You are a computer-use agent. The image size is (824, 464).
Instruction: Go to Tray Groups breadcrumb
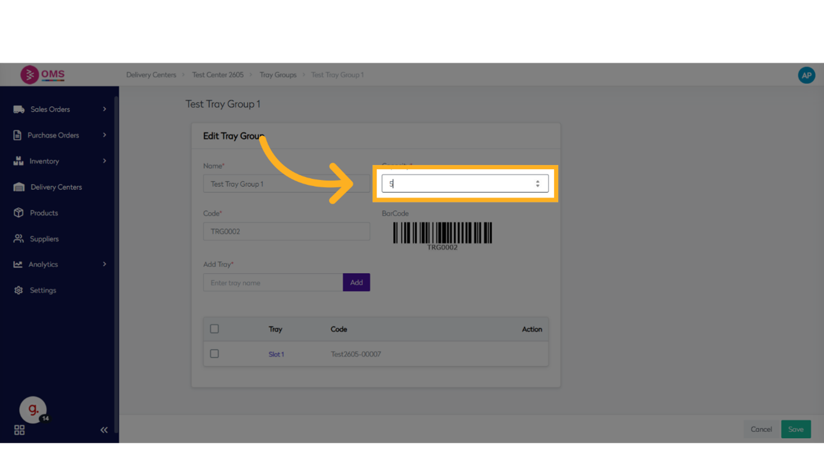coord(278,75)
